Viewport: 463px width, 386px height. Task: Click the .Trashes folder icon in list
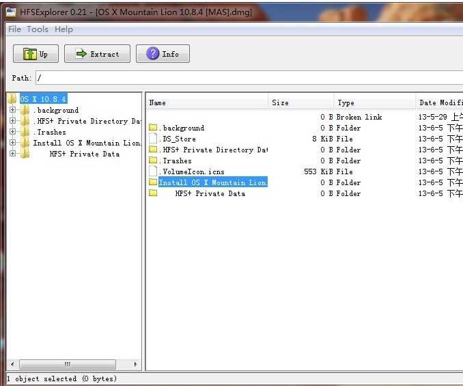tap(153, 160)
